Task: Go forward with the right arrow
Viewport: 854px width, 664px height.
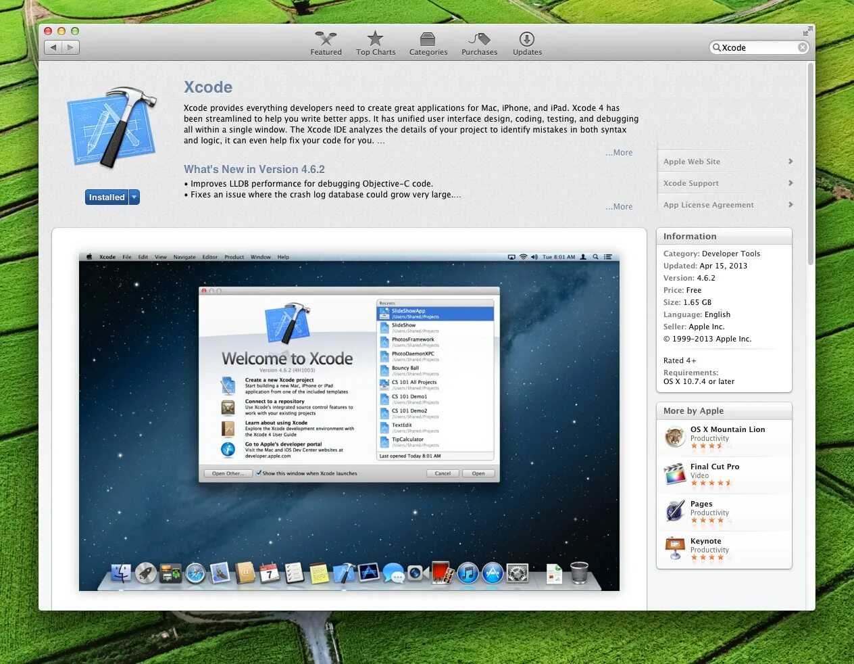Action: pos(70,47)
